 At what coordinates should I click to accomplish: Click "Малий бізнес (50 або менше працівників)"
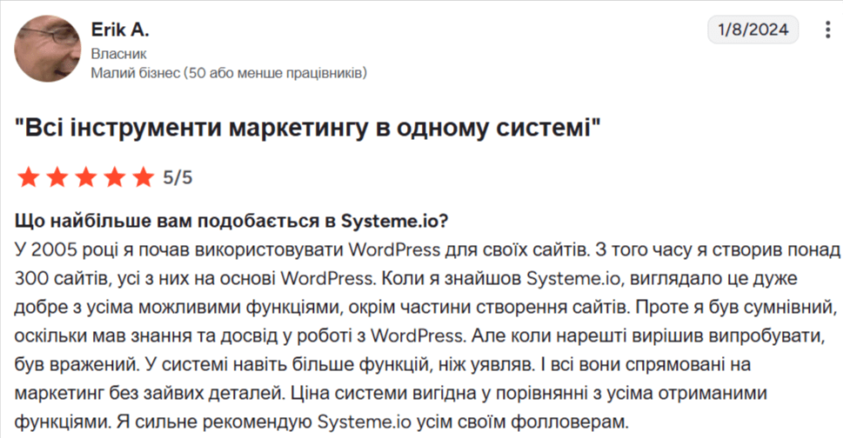pyautogui.click(x=229, y=72)
